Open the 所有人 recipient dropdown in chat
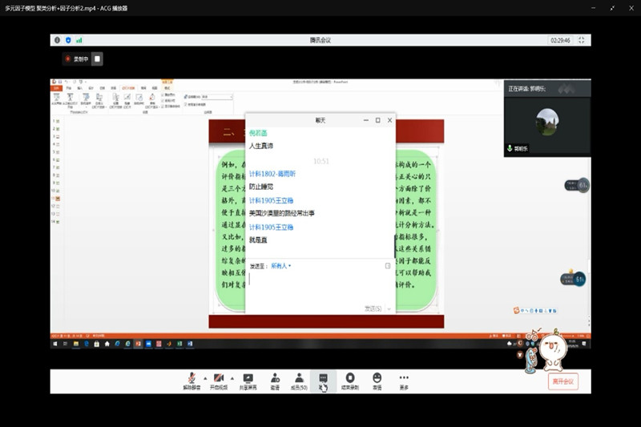Screen dimensions: 641x427 pyautogui.click(x=281, y=265)
